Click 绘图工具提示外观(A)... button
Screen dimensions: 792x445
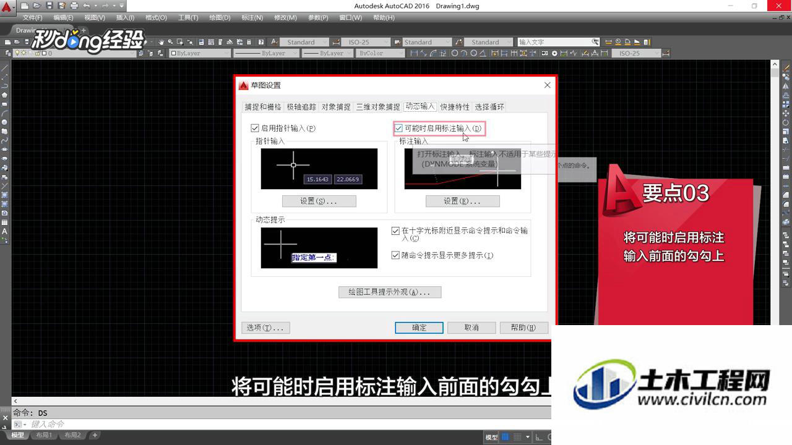pos(390,292)
